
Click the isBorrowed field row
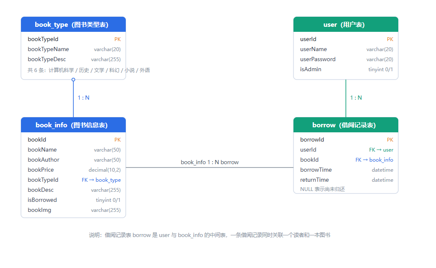[74, 200]
